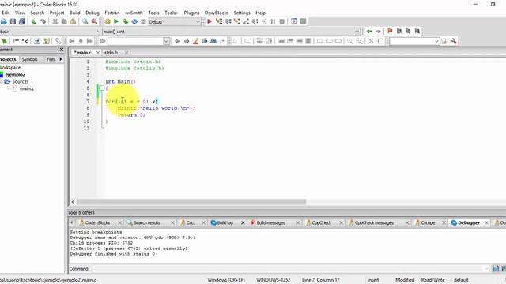Click the Save file icon
Image resolution: width=506 pixels, height=284 pixels.
click(x=13, y=21)
